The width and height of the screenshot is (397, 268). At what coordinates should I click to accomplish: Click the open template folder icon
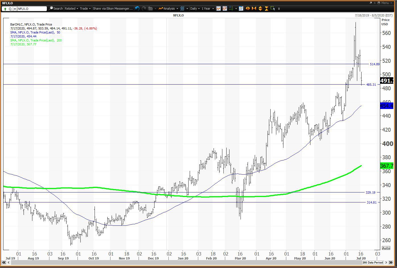(x=151, y=9)
